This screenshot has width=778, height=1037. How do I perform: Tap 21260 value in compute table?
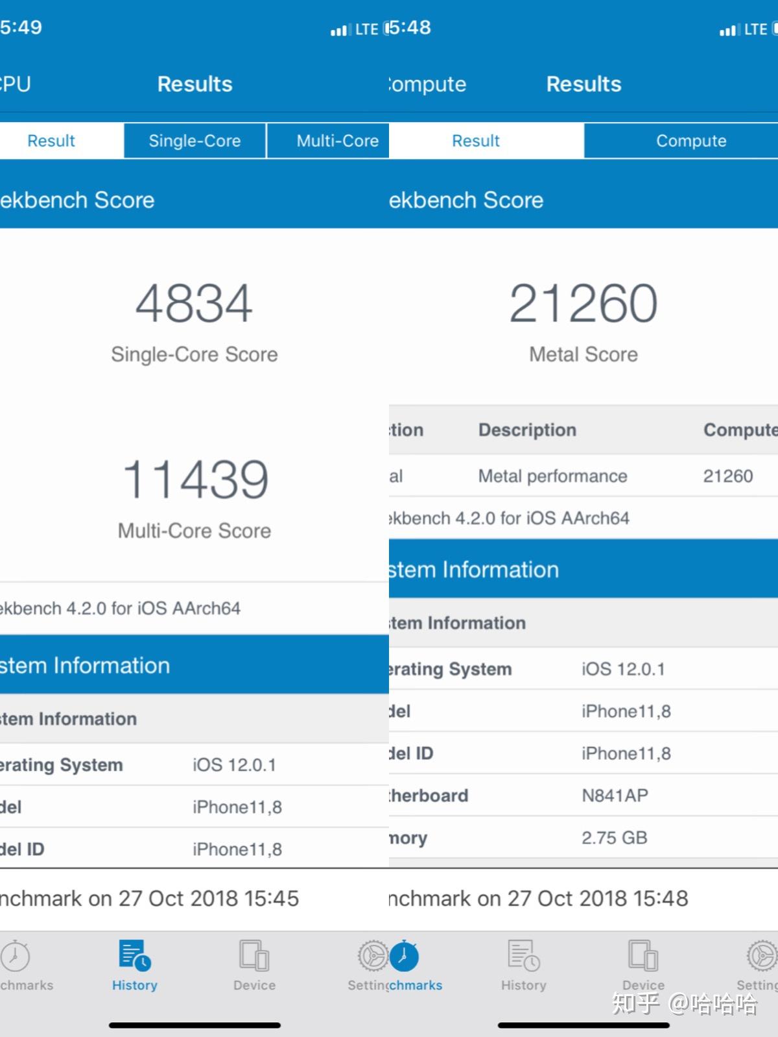coord(728,476)
